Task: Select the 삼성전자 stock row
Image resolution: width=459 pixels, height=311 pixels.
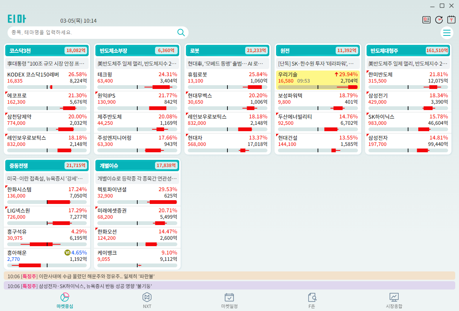Action: [x=408, y=144]
